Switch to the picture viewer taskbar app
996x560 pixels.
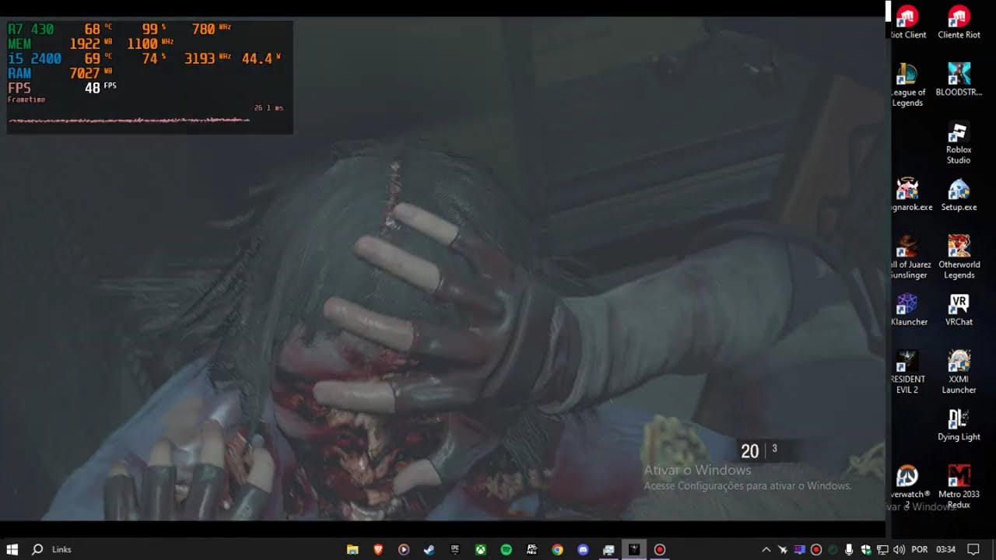[608, 549]
